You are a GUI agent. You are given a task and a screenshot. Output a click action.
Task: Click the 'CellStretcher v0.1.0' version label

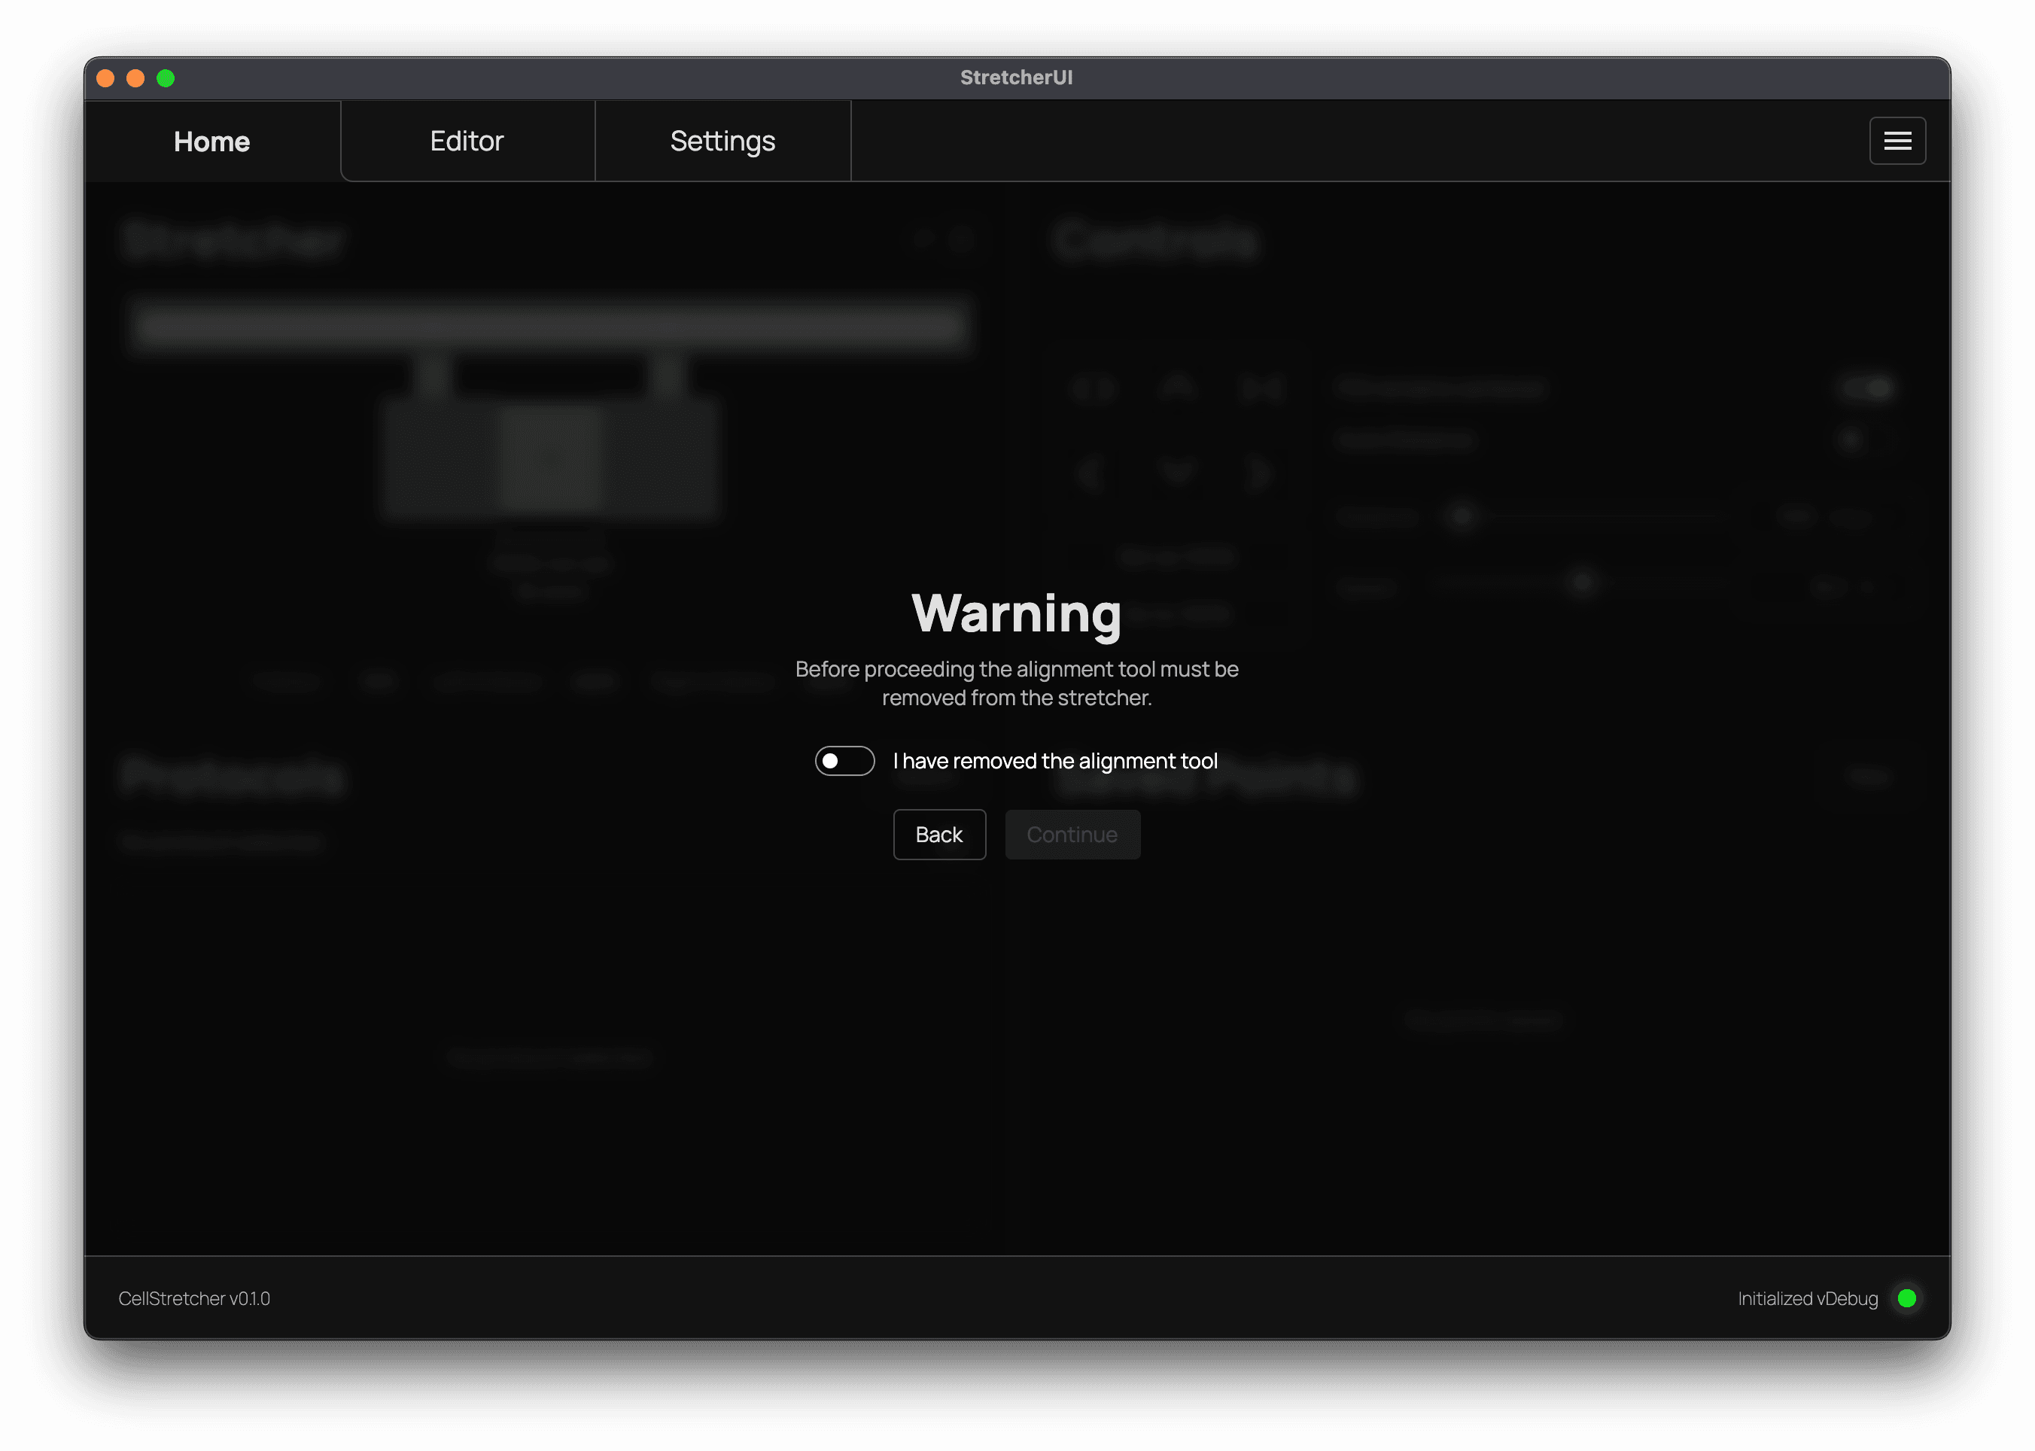[x=194, y=1298]
